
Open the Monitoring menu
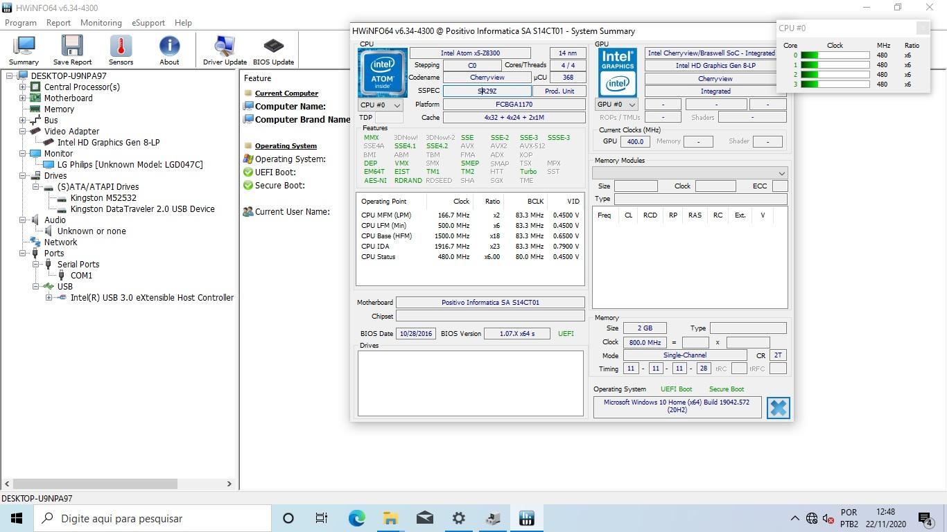point(101,22)
